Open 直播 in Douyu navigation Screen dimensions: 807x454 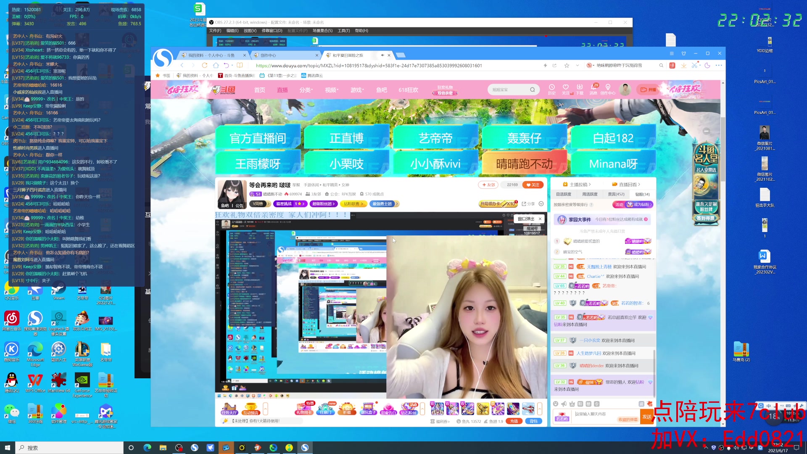click(282, 90)
